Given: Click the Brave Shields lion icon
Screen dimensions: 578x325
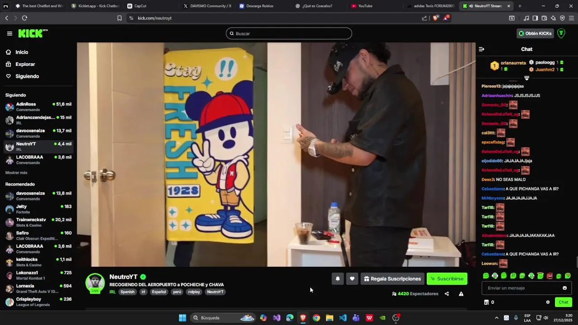Looking at the screenshot, I should coord(435,18).
